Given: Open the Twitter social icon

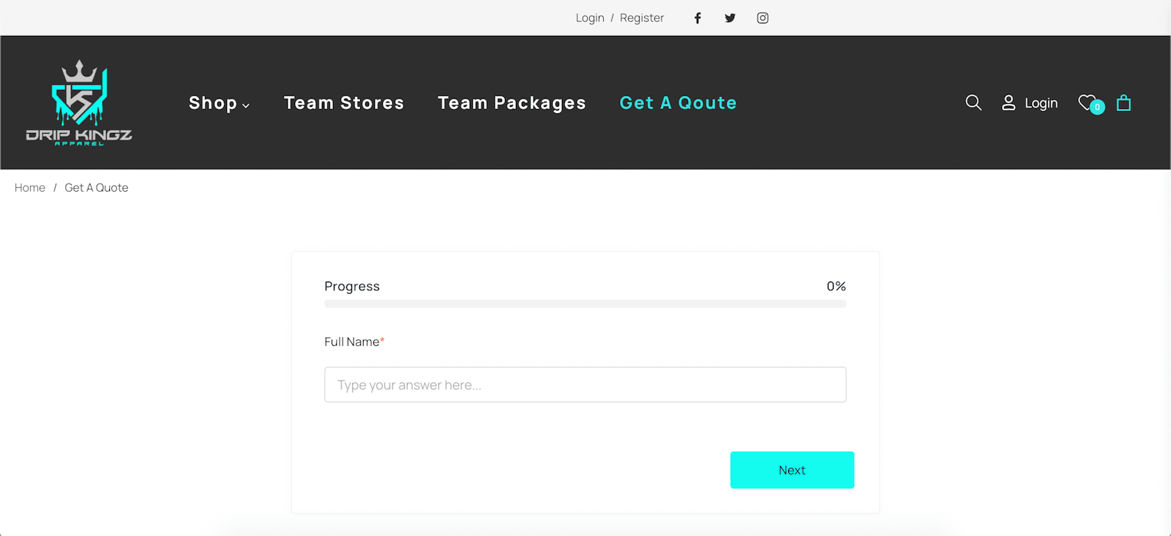Looking at the screenshot, I should [x=730, y=18].
